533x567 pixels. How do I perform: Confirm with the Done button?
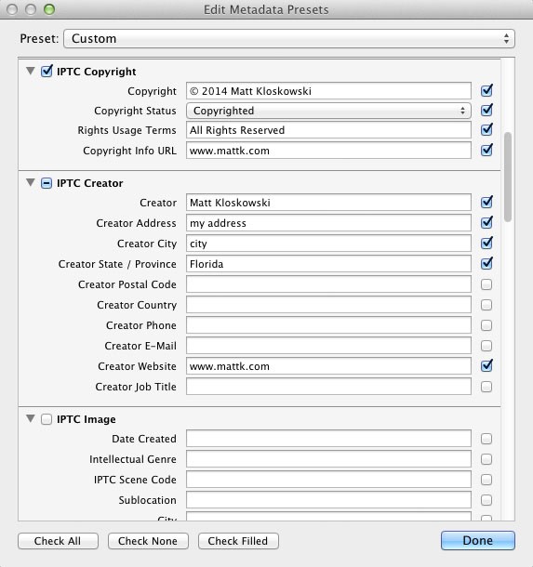tap(477, 540)
